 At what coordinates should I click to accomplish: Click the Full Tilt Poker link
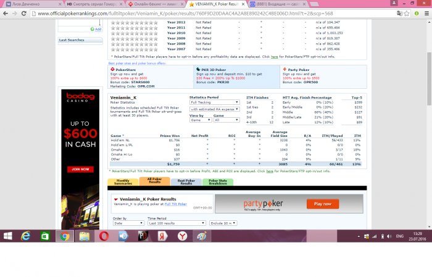coord(175,204)
